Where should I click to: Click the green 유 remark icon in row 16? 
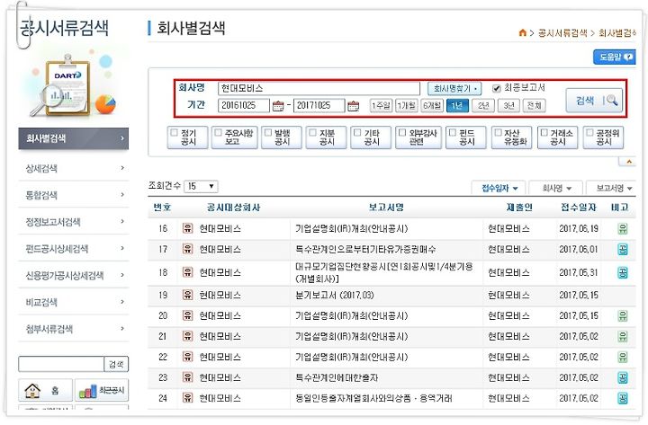point(623,228)
